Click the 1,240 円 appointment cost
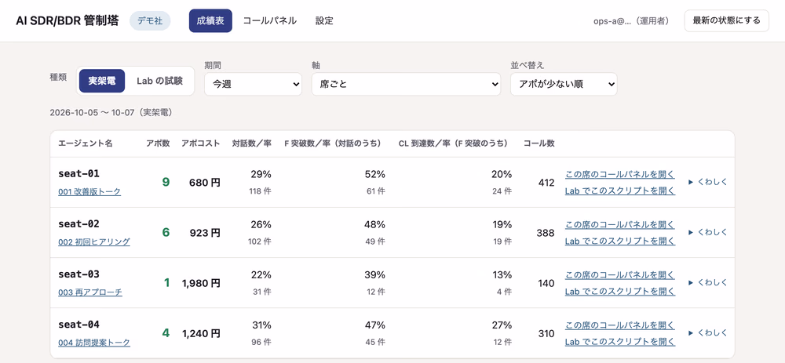The image size is (785, 363). click(201, 333)
